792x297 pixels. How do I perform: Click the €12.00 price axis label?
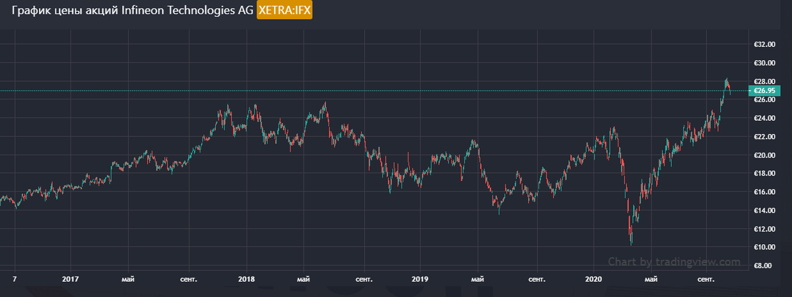(x=764, y=229)
